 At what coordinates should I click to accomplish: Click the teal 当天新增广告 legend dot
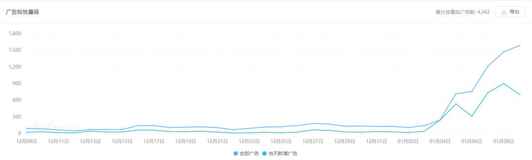[x=265, y=153]
